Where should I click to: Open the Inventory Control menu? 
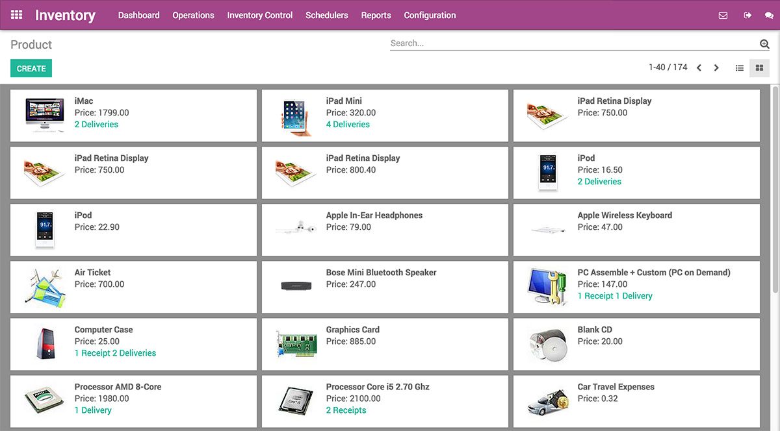coord(259,14)
